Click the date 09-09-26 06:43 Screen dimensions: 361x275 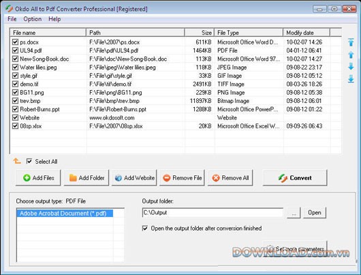click(x=304, y=126)
